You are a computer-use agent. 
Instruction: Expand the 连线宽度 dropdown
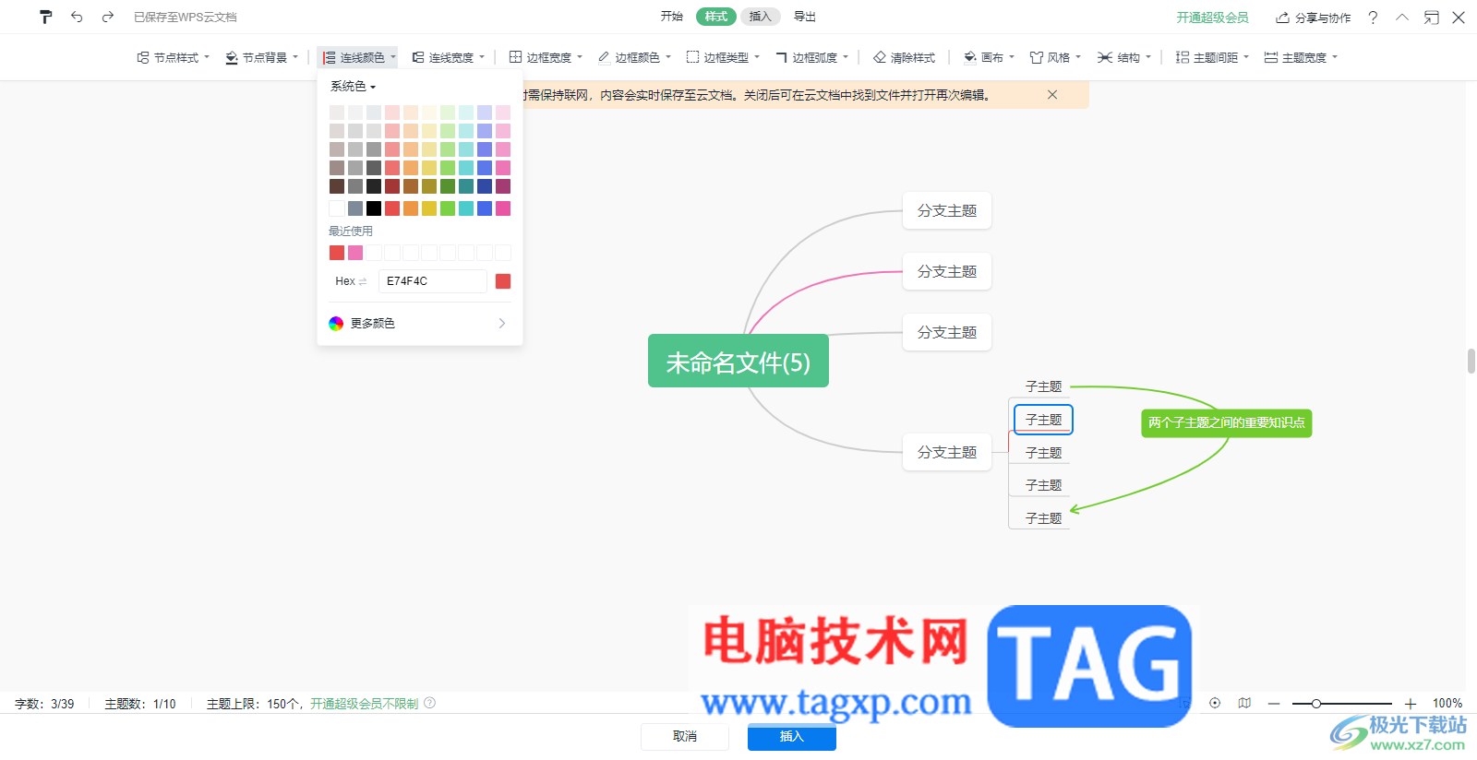click(482, 57)
